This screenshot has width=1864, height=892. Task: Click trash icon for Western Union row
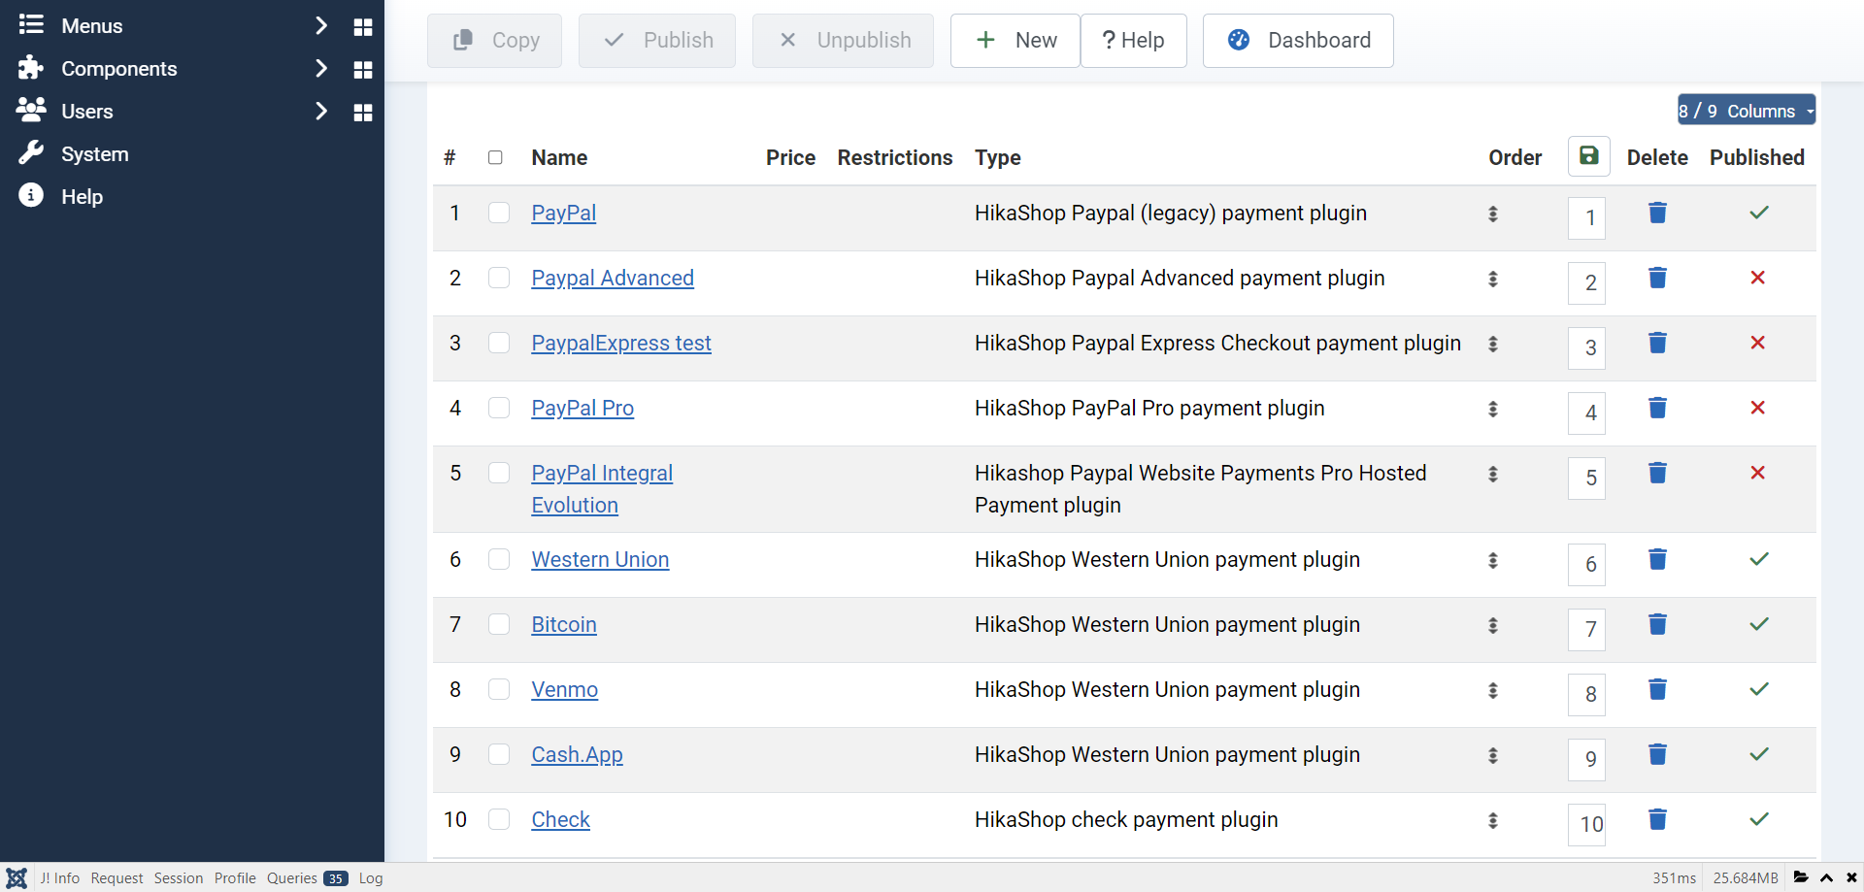[x=1657, y=559]
